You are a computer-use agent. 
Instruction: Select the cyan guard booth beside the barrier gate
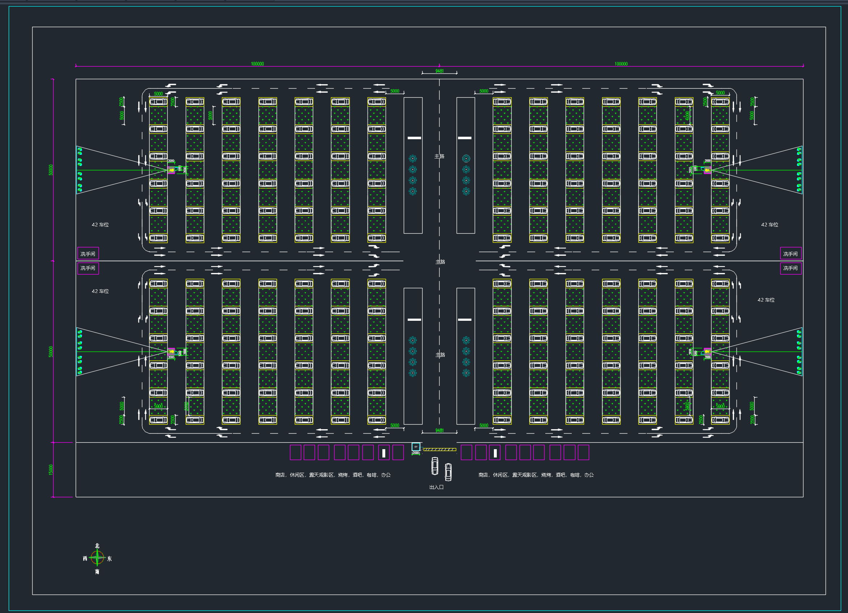tap(416, 447)
